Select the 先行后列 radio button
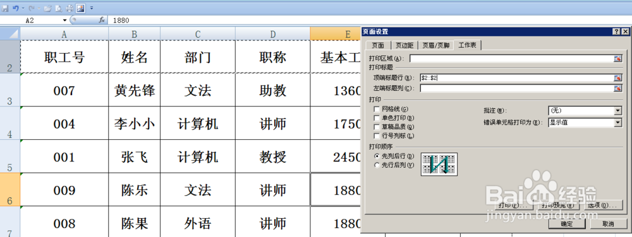 coord(377,165)
